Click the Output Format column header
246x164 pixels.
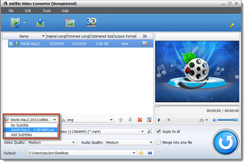[x=125, y=36]
